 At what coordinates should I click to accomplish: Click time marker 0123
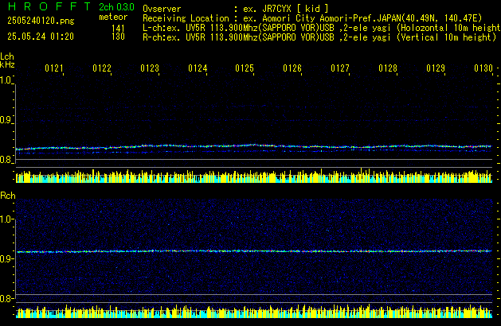(x=150, y=68)
